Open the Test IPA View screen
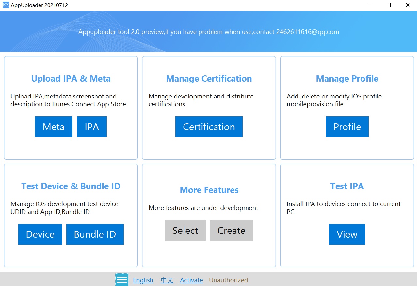Viewport: 417px width, 286px height. (347, 234)
